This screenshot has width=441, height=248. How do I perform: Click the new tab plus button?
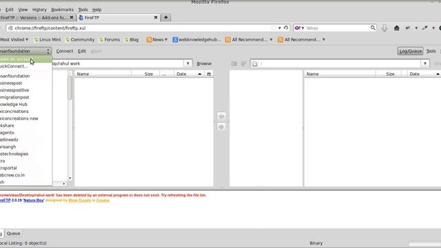point(165,17)
